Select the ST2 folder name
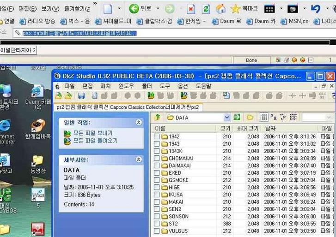 (173, 224)
